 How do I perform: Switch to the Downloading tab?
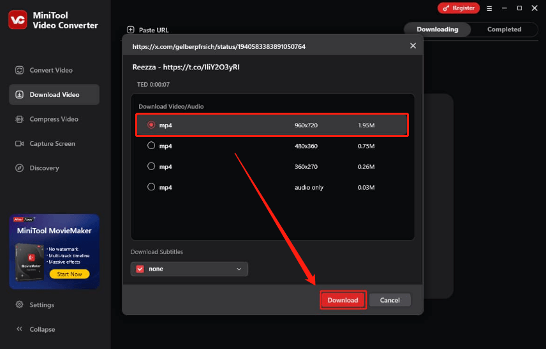tap(438, 29)
